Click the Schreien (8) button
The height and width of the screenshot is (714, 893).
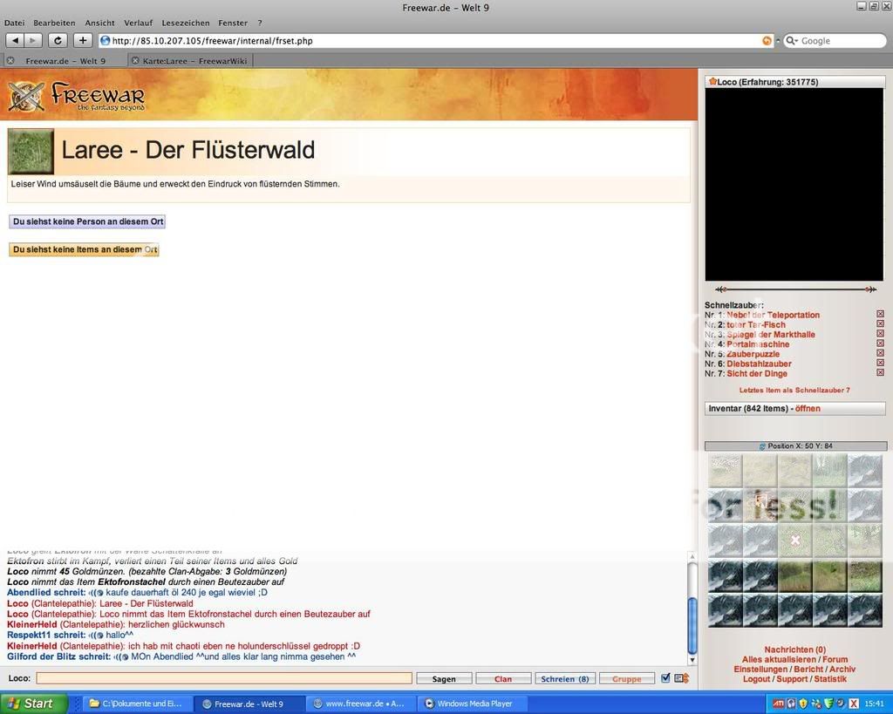coord(565,679)
